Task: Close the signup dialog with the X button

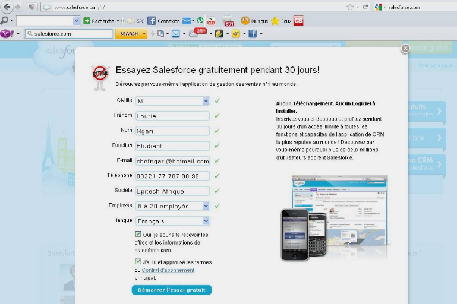Action: [405, 48]
